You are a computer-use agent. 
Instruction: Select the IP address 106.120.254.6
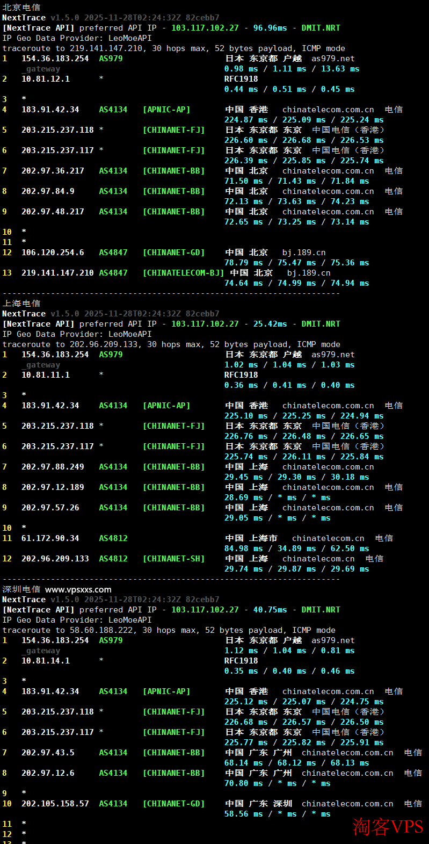click(53, 253)
